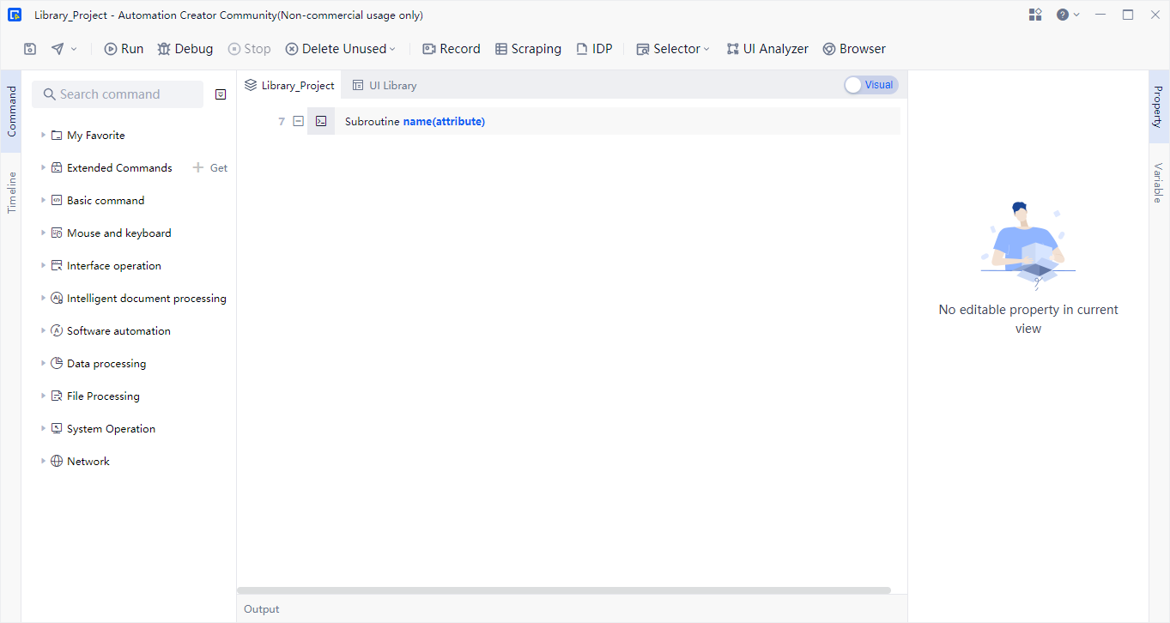The width and height of the screenshot is (1170, 623).
Task: Open the UI Analyzer tool
Action: pos(767,49)
